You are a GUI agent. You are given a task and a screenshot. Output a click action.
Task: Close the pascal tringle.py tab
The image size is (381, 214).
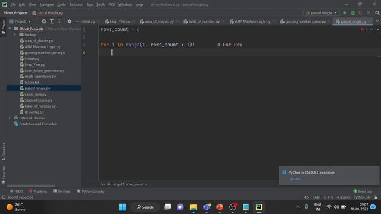click(x=370, y=21)
